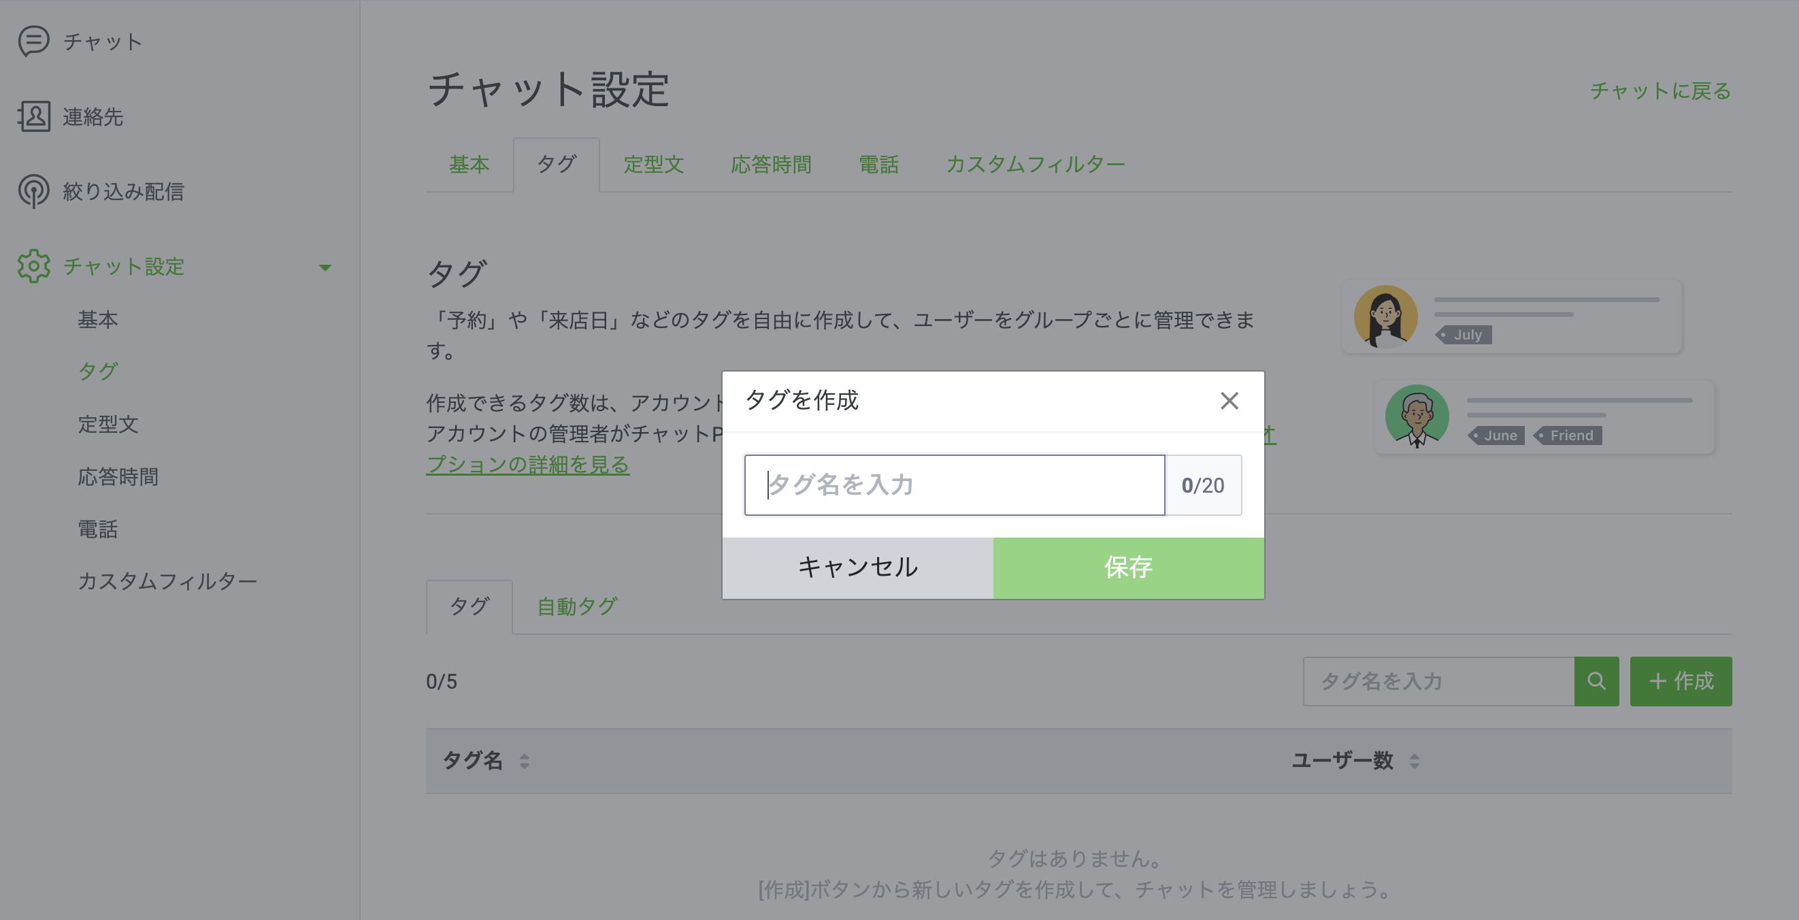Select タグ in sidebar submenu
This screenshot has width=1799, height=920.
click(x=98, y=371)
